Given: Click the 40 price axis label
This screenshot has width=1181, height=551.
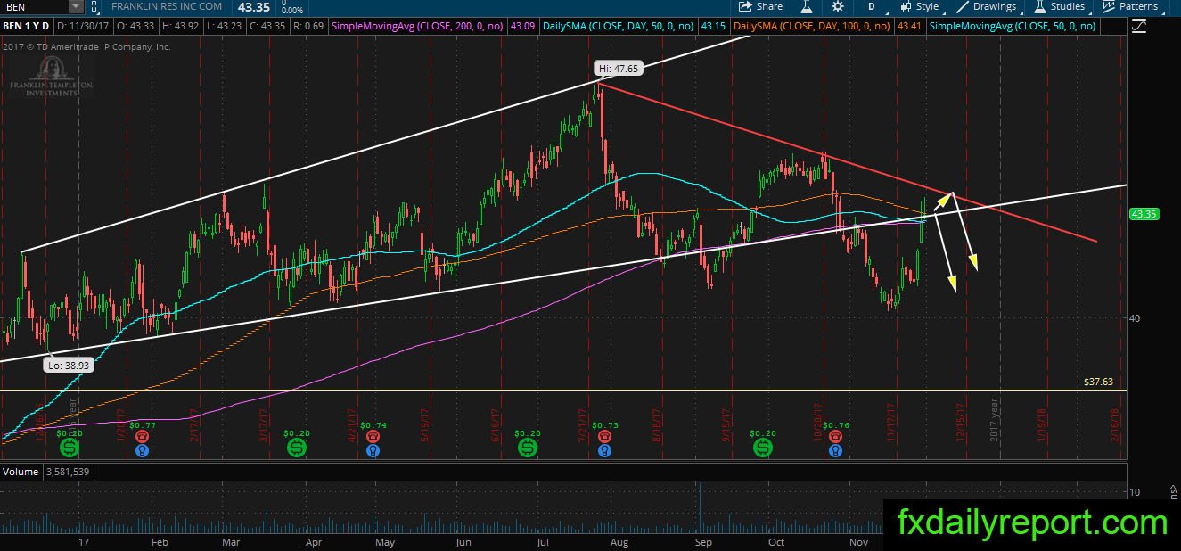Looking at the screenshot, I should point(1136,318).
